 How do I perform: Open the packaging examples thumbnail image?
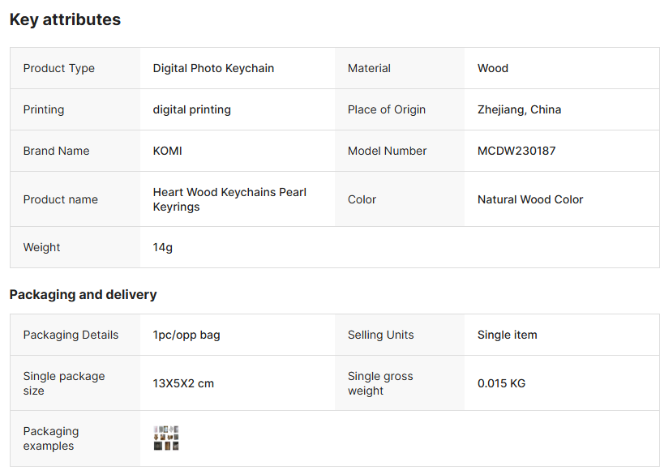165,438
